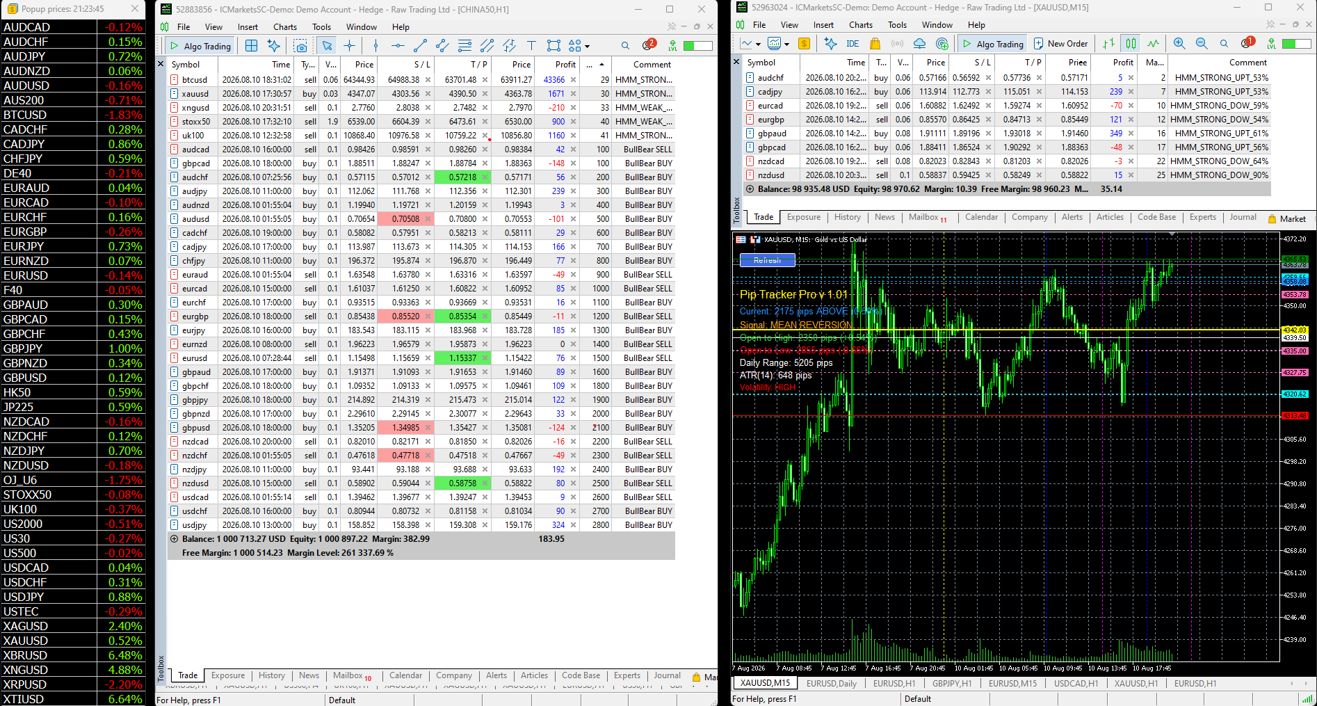Image resolution: width=1317 pixels, height=706 pixels.
Task: Select the horizontal line drawing tool
Action: pyautogui.click(x=398, y=46)
